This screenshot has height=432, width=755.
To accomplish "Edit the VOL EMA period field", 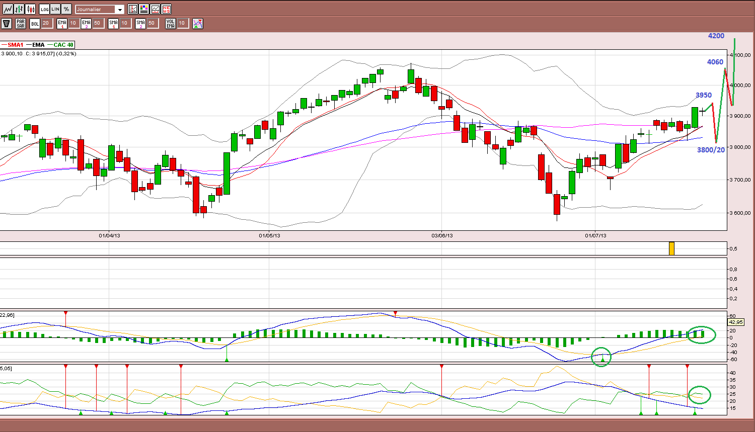I will click(182, 23).
